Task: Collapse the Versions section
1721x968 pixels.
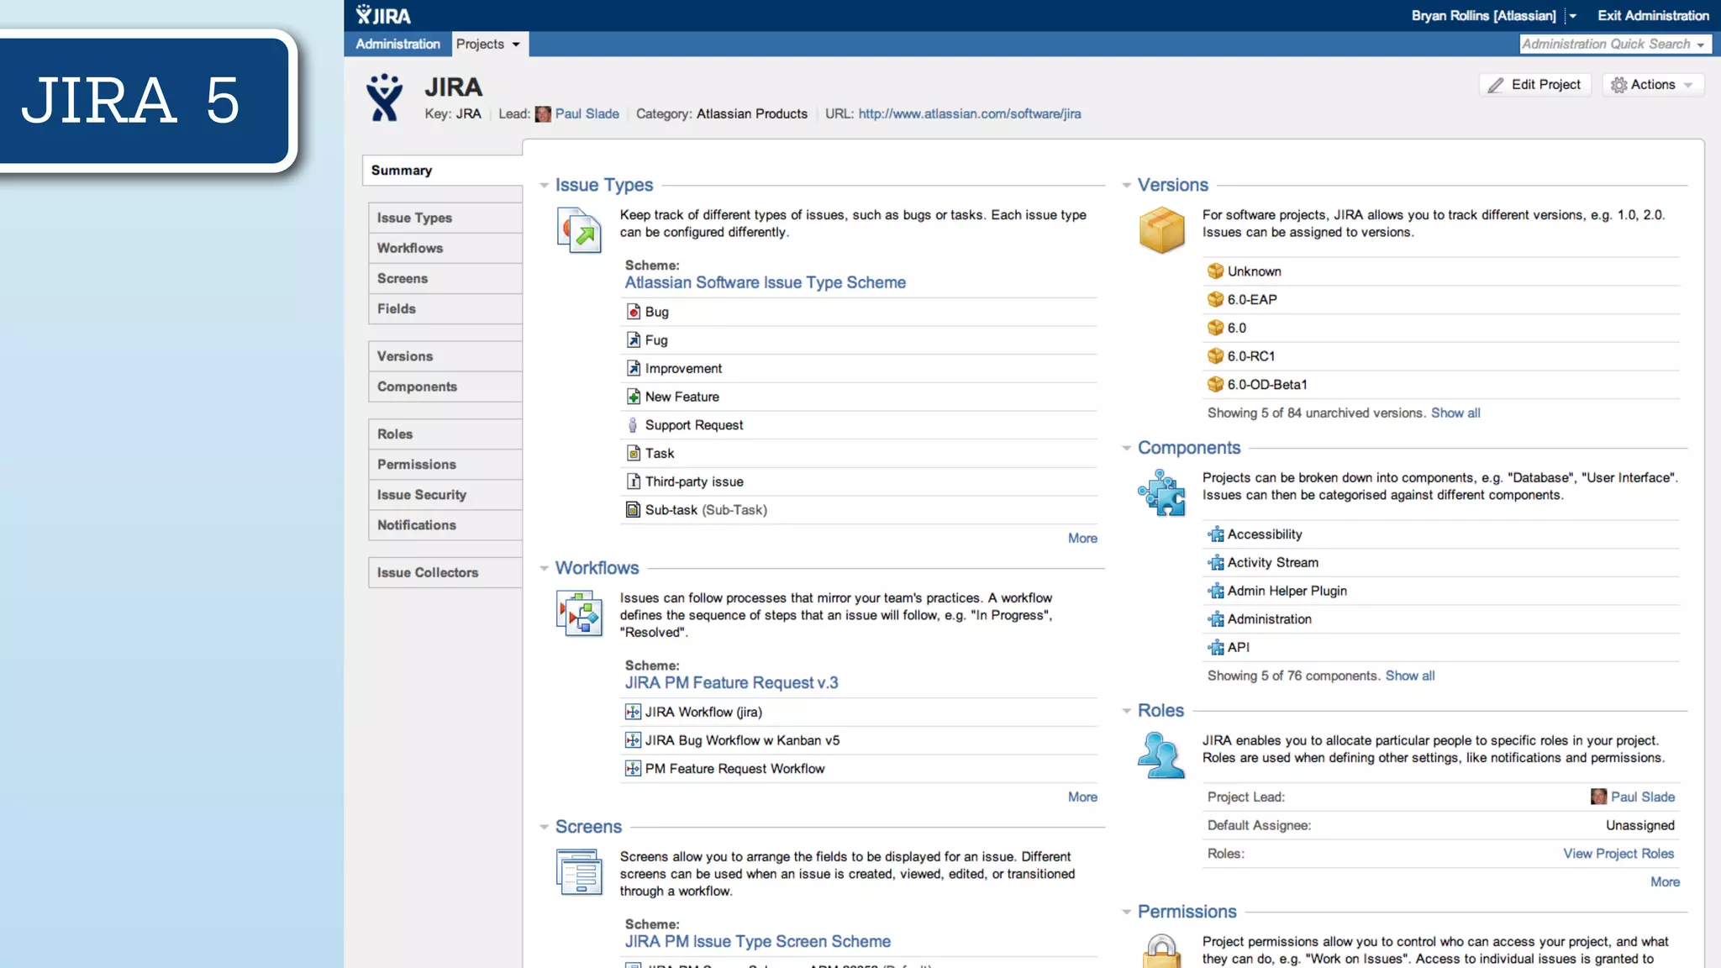Action: (x=1126, y=186)
